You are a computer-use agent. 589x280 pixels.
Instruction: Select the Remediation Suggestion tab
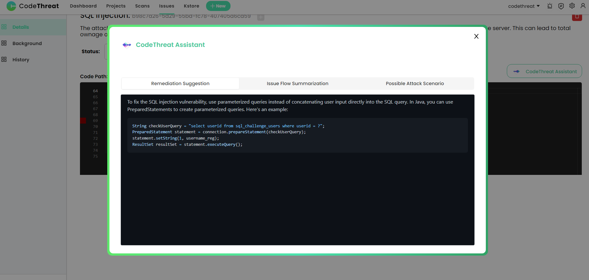click(180, 84)
